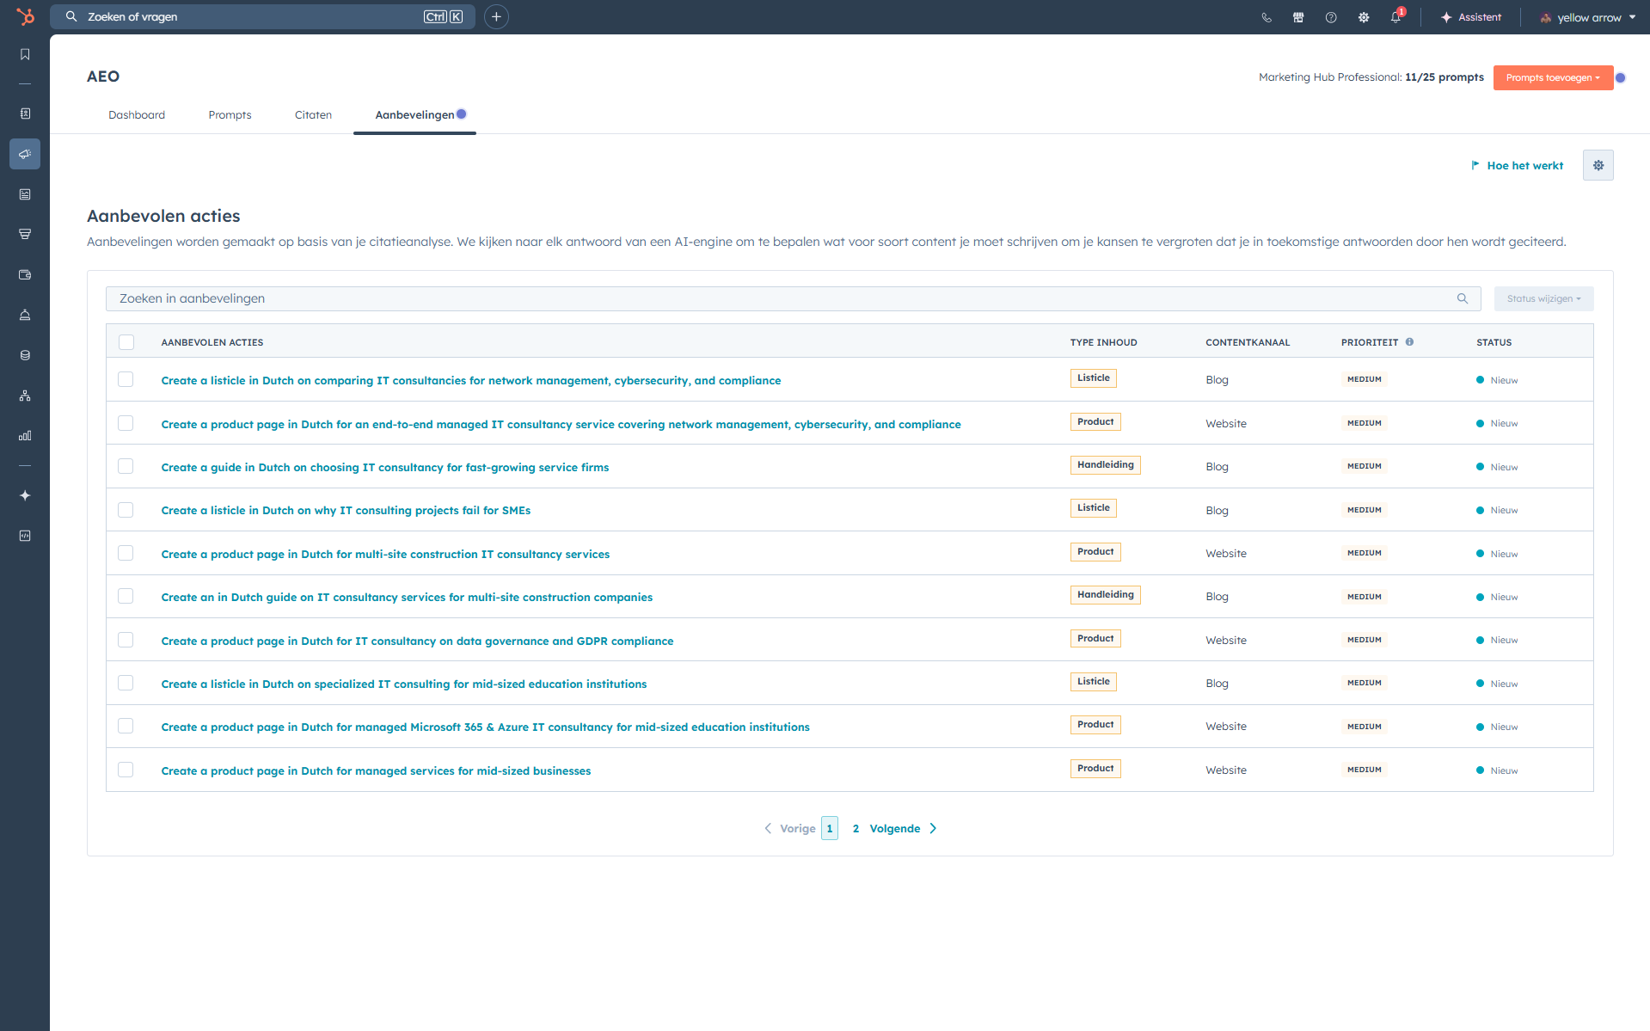Open the reporting bar chart sidebar icon
This screenshot has width=1650, height=1031.
pos(25,436)
